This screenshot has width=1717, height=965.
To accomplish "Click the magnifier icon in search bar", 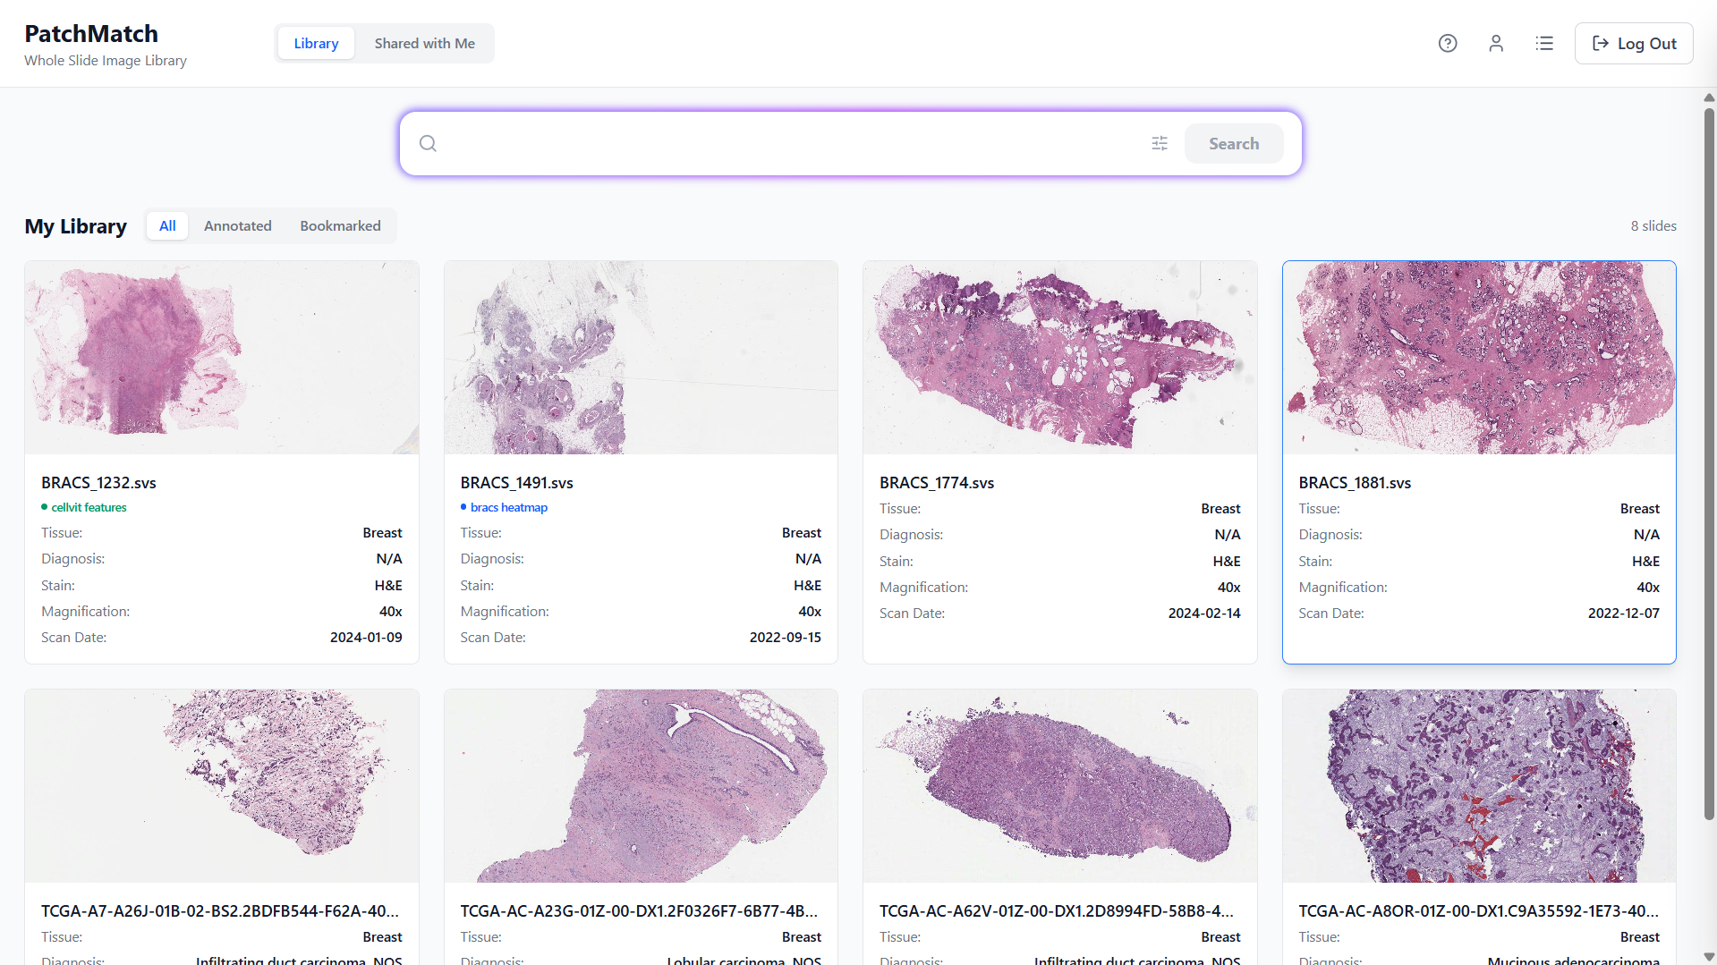I will (x=428, y=143).
